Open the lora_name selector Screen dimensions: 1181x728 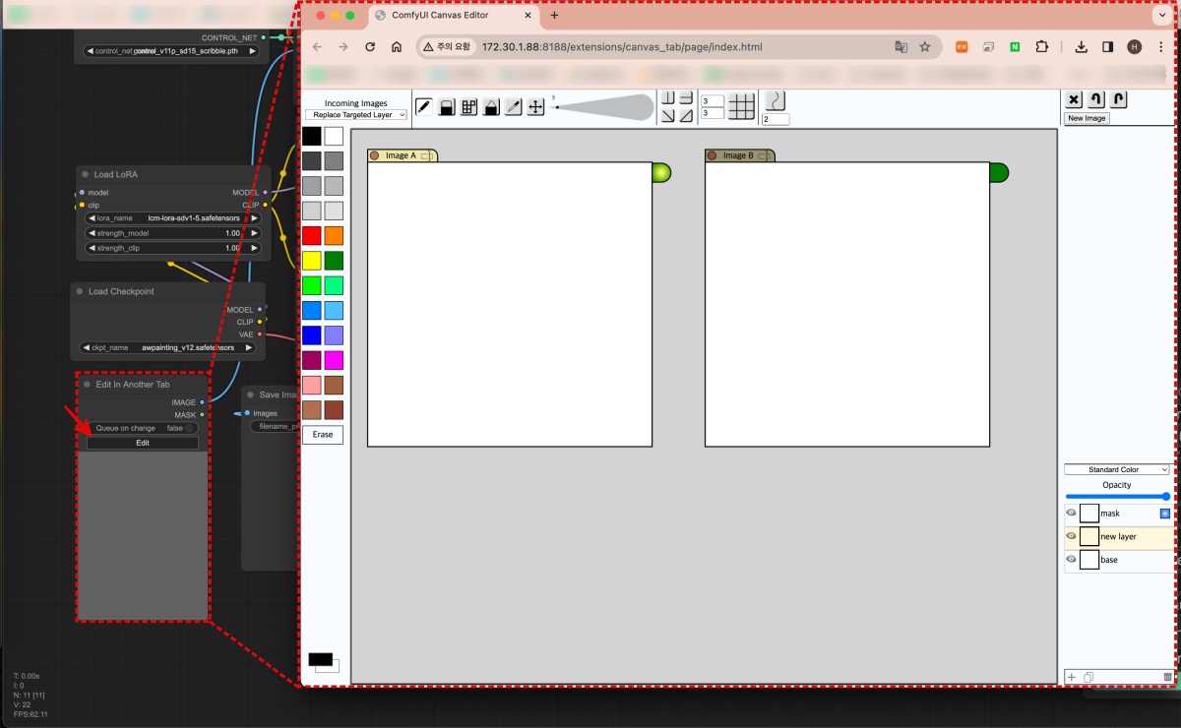click(173, 218)
